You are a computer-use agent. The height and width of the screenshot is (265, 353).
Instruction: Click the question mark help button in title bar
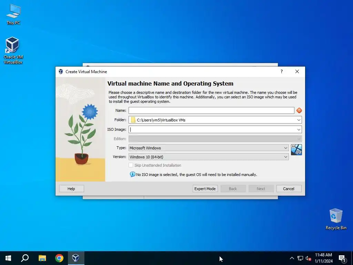pos(281,72)
